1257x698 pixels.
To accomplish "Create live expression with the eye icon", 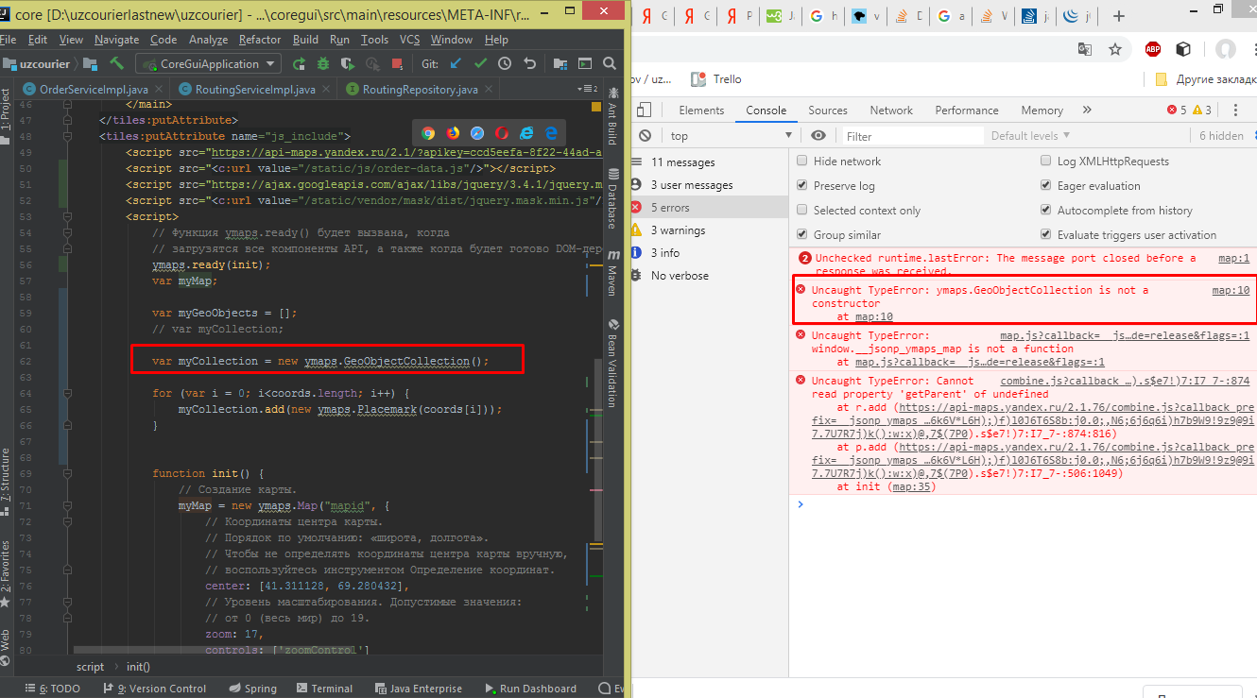I will click(818, 136).
